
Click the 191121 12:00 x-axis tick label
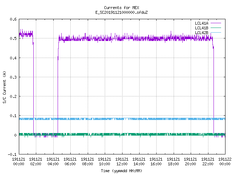[122, 161]
